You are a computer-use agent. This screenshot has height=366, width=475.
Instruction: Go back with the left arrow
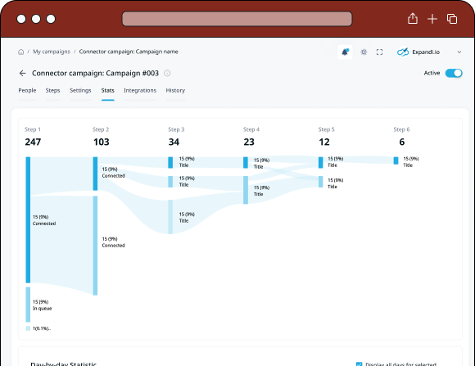(22, 73)
